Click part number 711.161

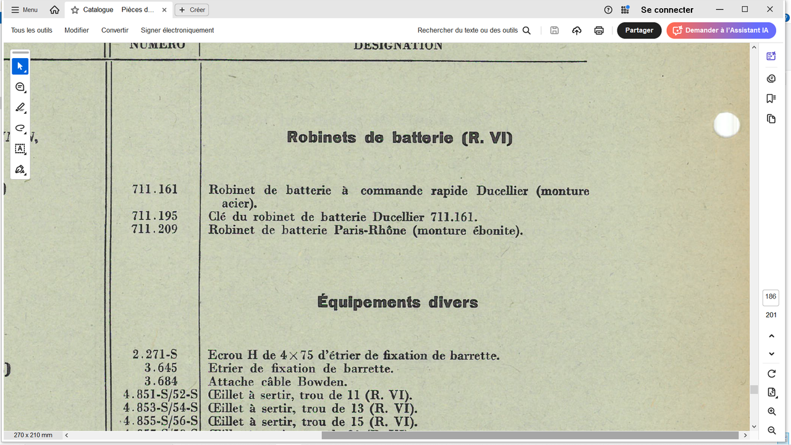click(x=154, y=189)
